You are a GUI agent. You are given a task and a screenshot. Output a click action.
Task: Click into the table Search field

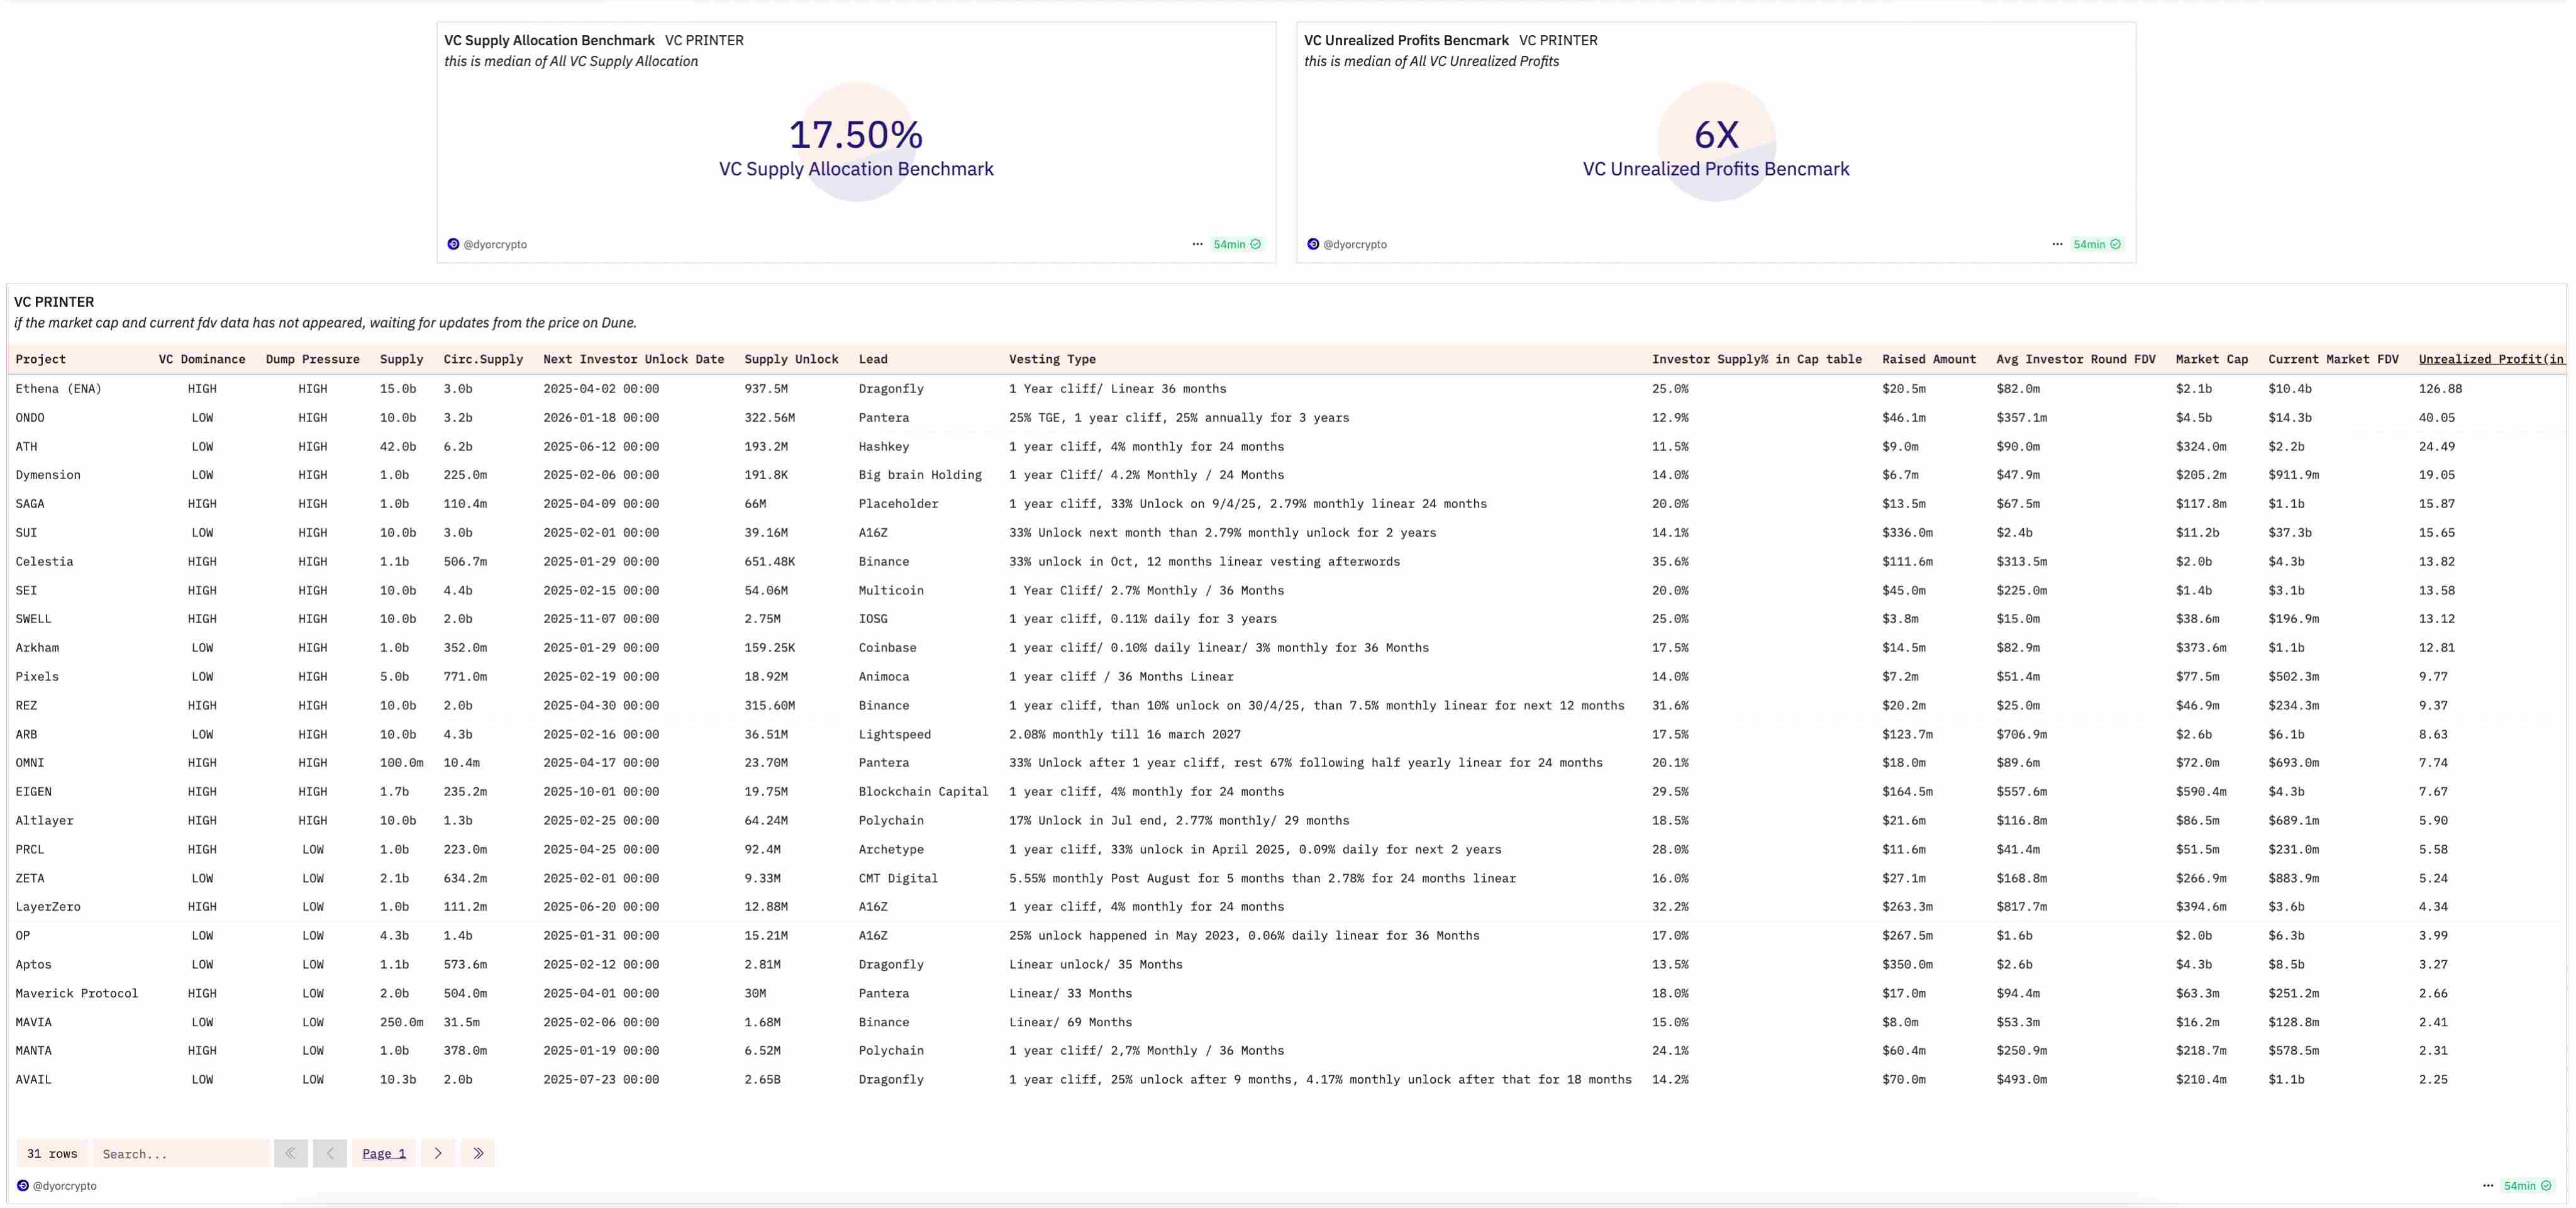[180, 1153]
